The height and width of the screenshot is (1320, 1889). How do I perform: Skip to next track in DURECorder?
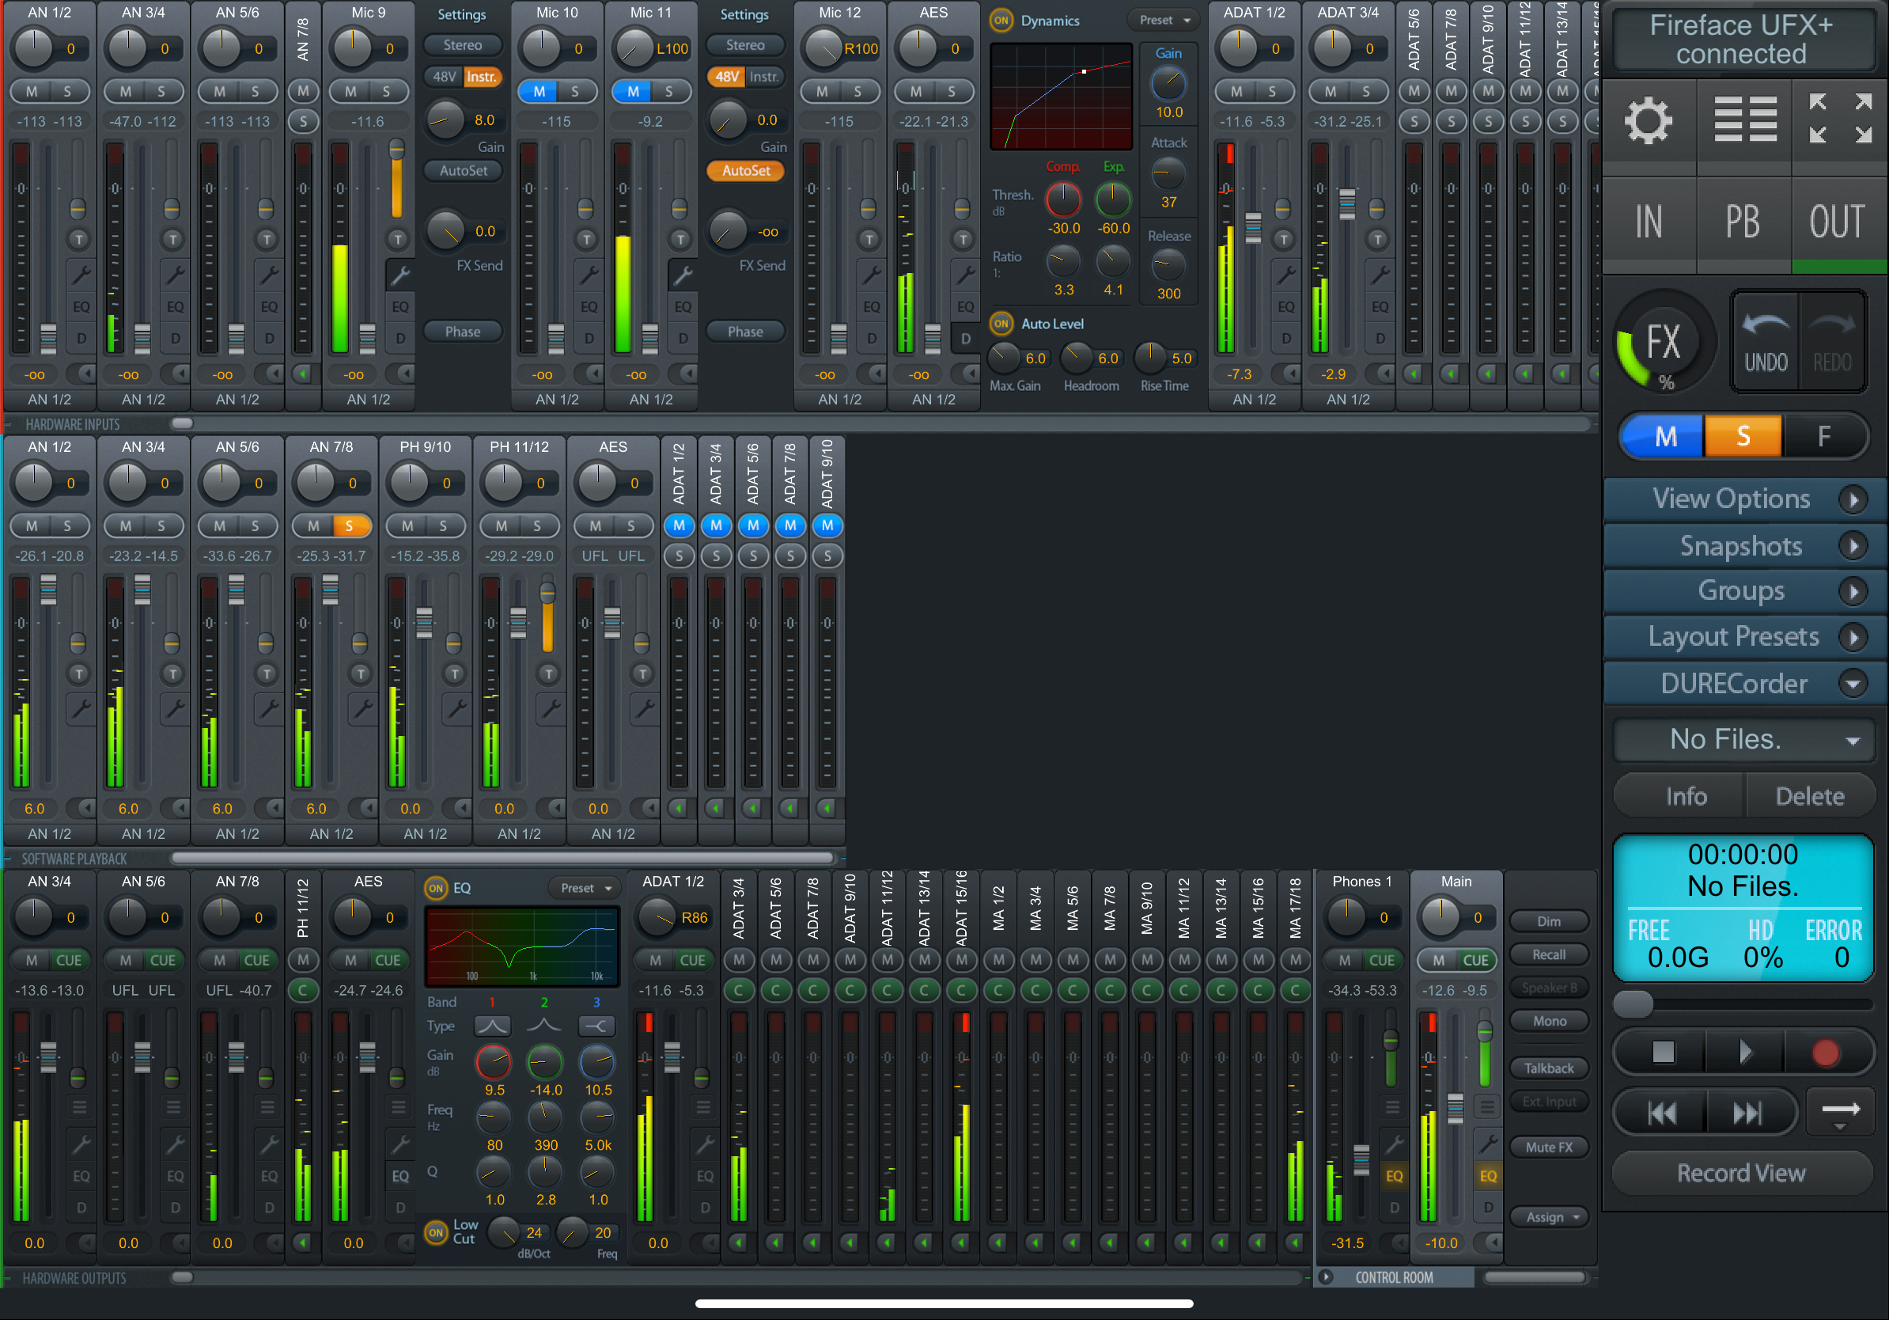pos(1747,1113)
